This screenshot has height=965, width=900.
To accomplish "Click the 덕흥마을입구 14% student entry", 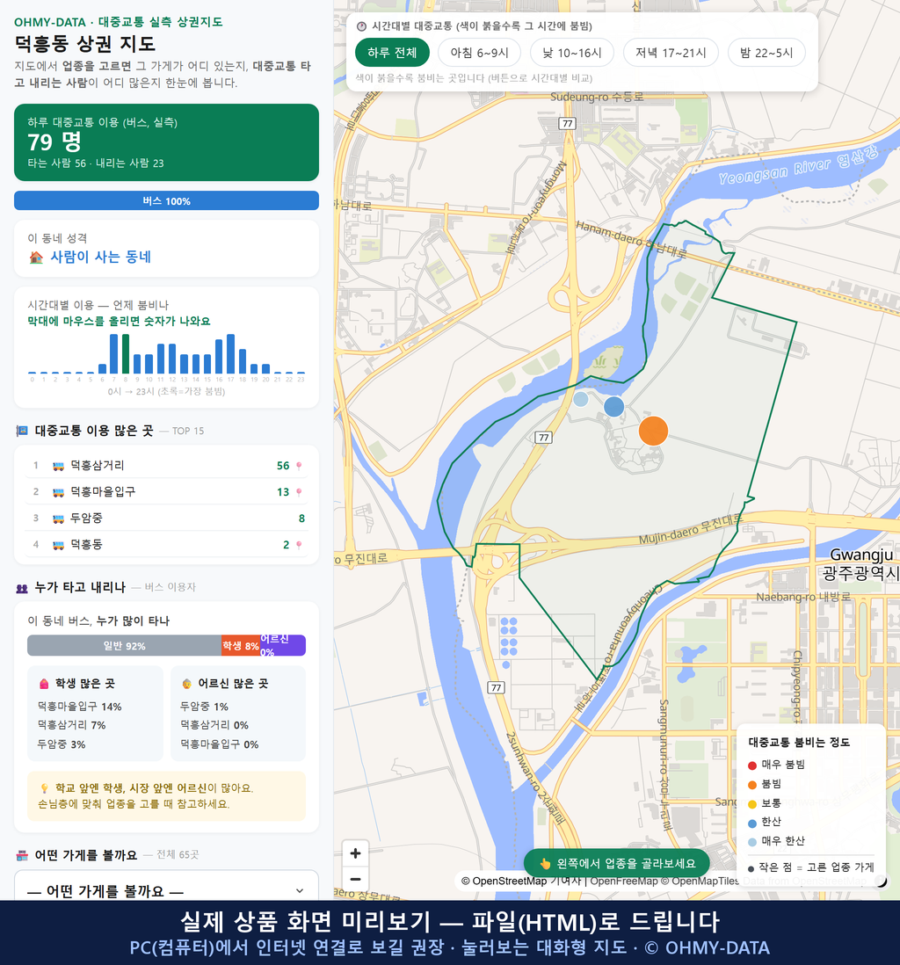I will [79, 707].
